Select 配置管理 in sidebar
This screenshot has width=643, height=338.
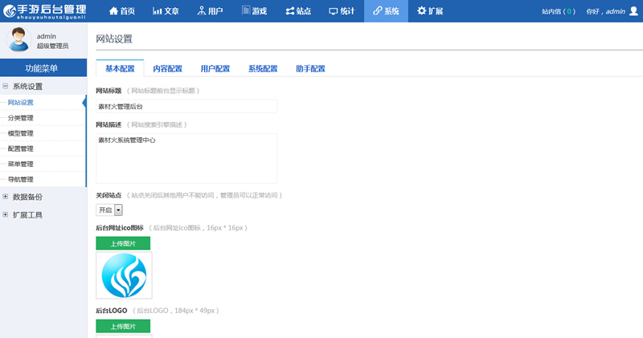[21, 149]
